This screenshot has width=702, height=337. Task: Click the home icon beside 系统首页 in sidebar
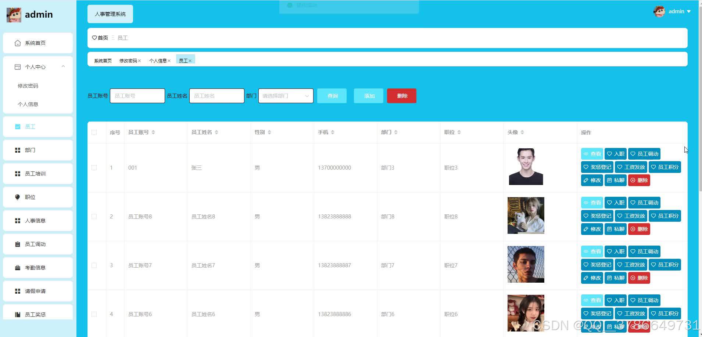click(17, 43)
